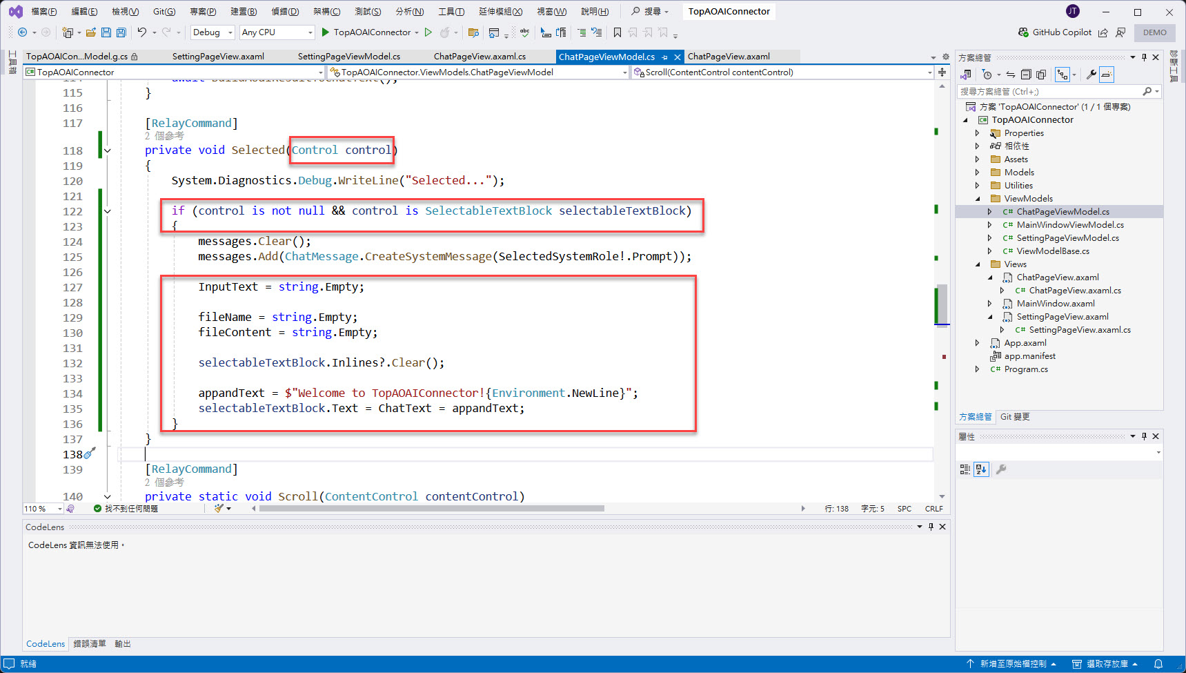Click the spell checker abc icon
This screenshot has width=1186, height=673.
click(x=525, y=32)
